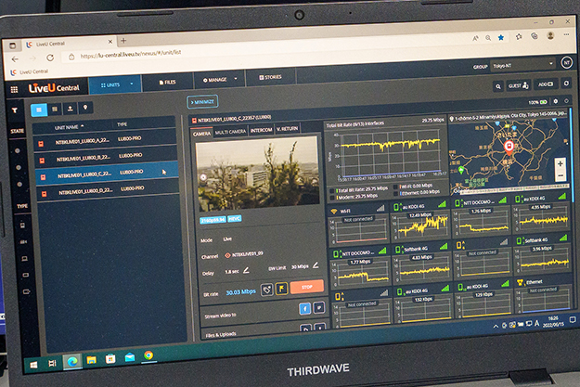
Task: Edit BW Limit using its pencil icon
Action: (316, 267)
